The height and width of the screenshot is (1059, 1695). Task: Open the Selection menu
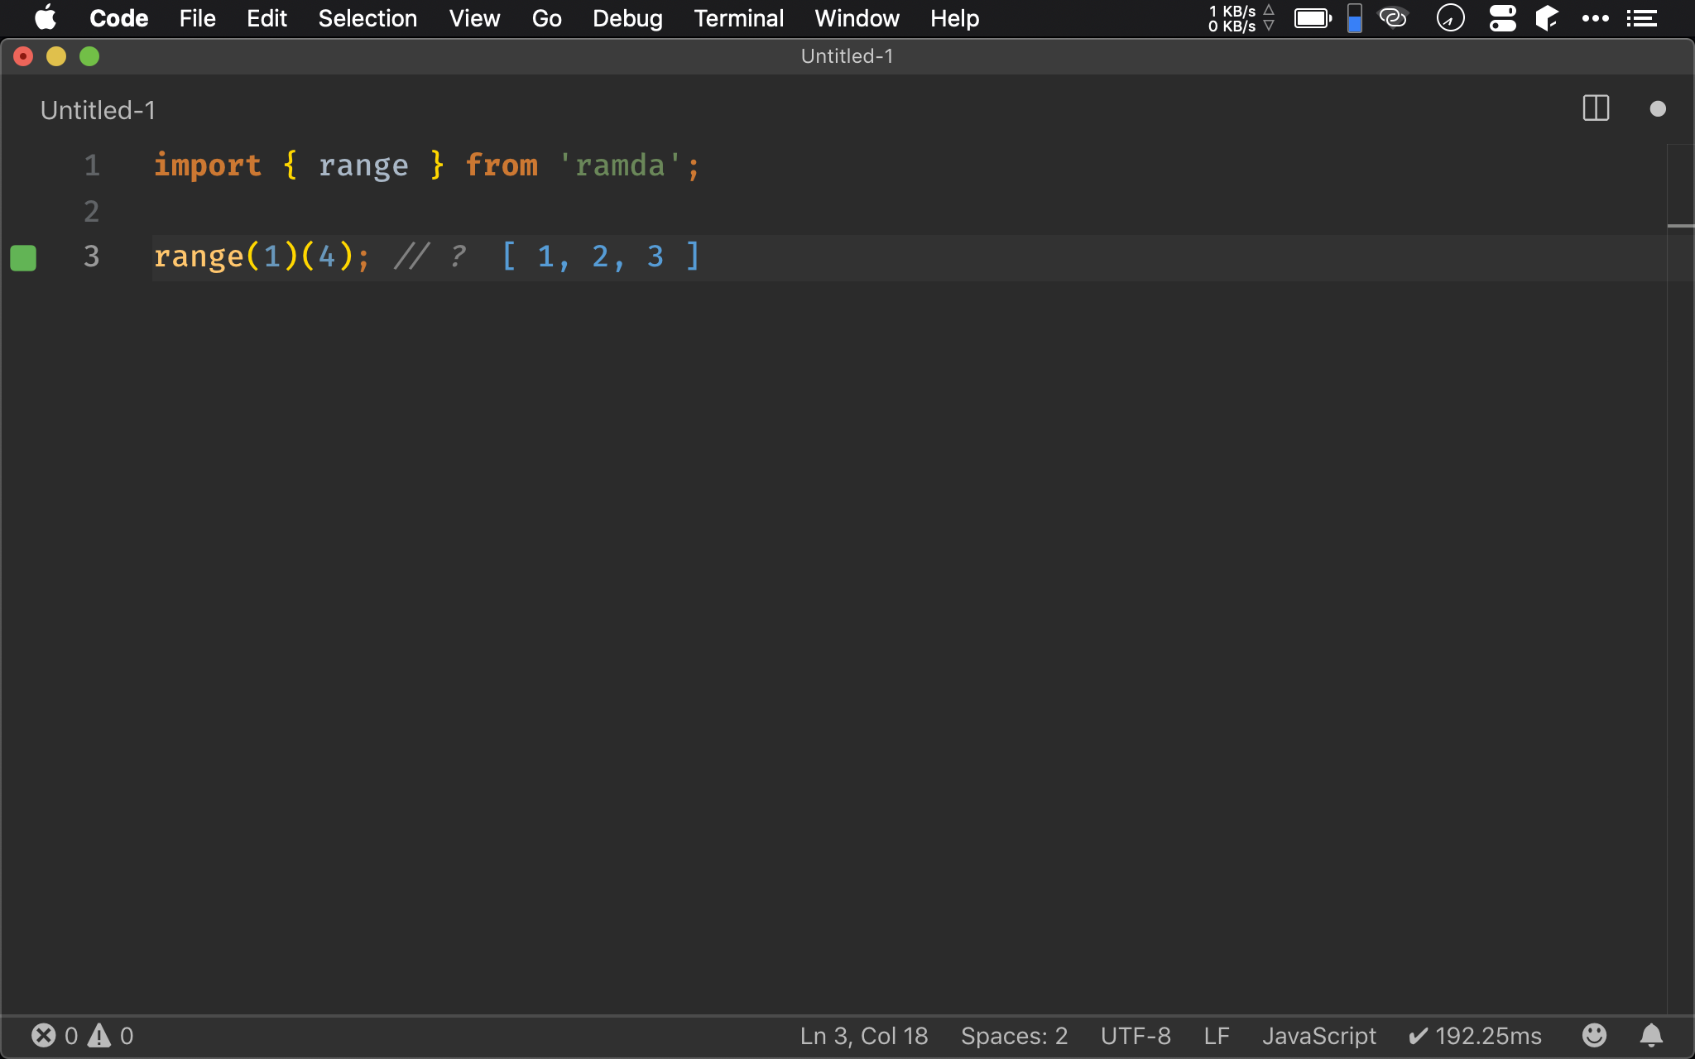tap(367, 18)
